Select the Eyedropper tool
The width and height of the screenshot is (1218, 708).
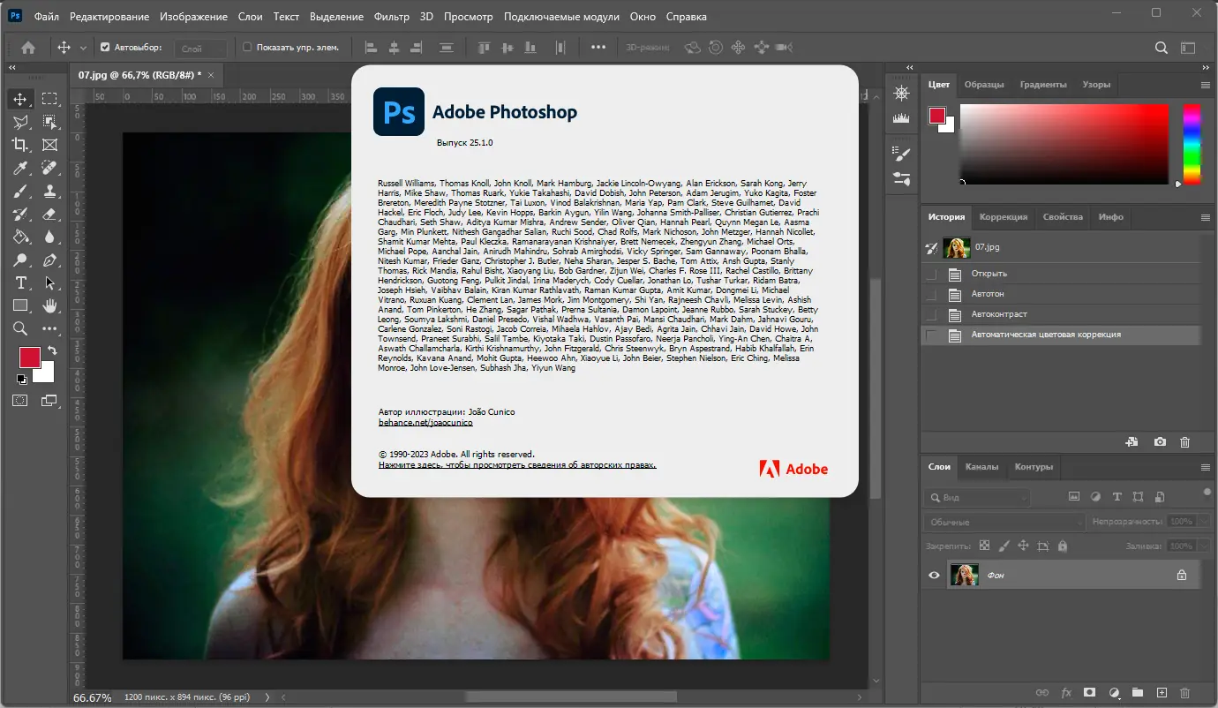[20, 168]
